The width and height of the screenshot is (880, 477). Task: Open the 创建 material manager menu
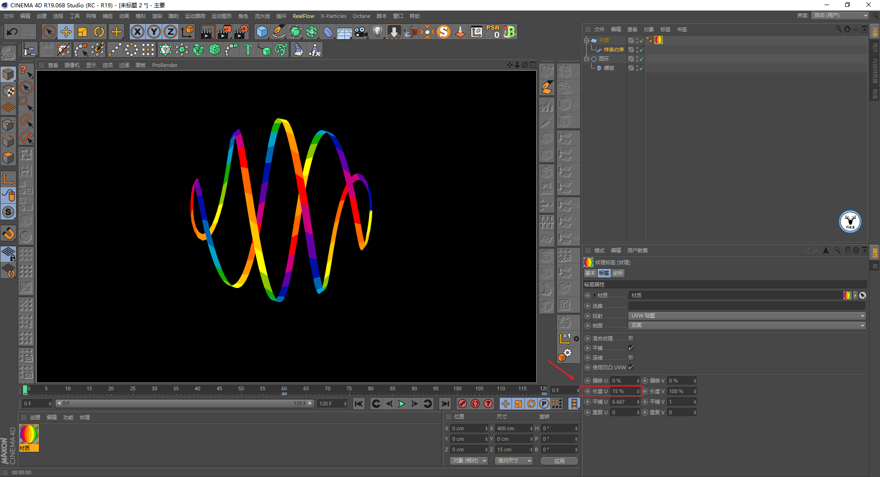tap(35, 417)
